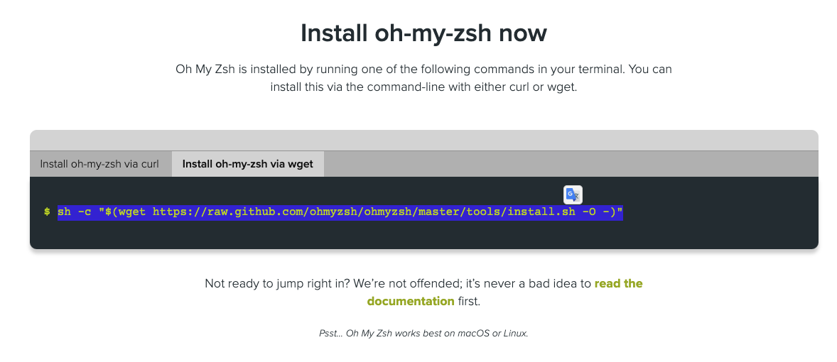
Task: Click the 'sh -c' start of command
Action: click(x=73, y=212)
